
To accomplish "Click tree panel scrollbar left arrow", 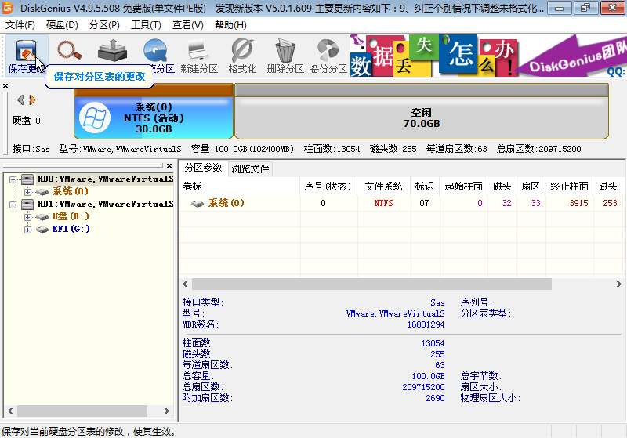I will 10,411.
